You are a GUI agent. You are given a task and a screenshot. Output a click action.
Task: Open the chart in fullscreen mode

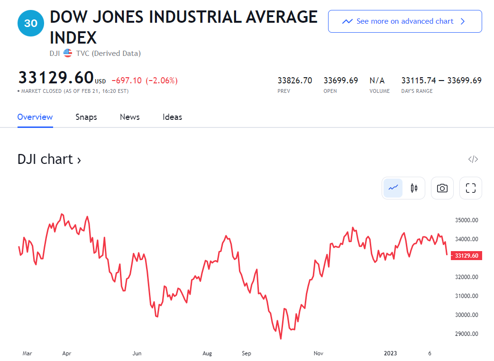pyautogui.click(x=470, y=188)
